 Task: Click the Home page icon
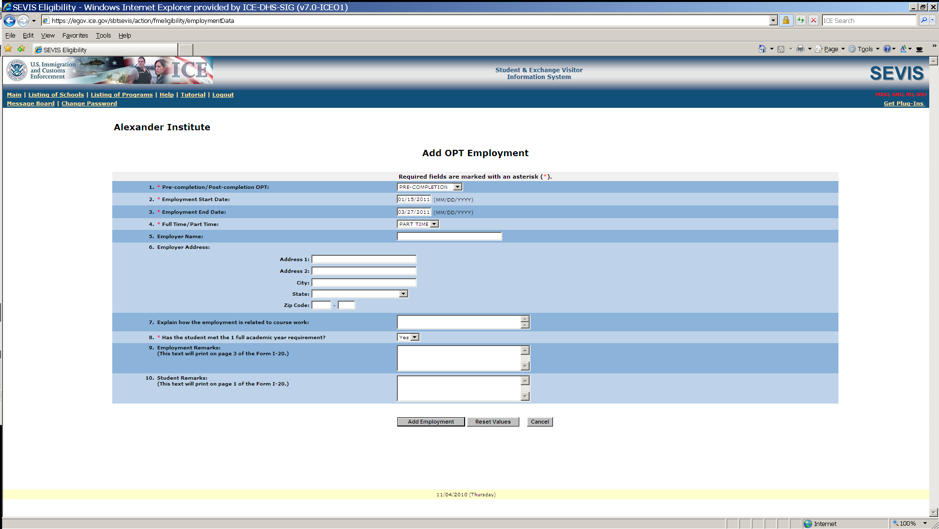coord(762,49)
